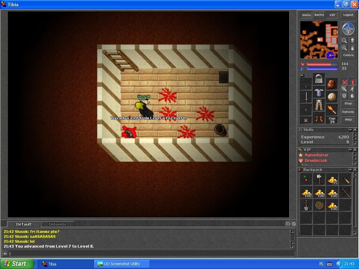The height and width of the screenshot is (269, 359).
Task: Open the Skills window button
Action: tap(306, 15)
